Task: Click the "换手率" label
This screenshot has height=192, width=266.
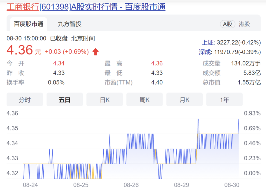Action: click(x=15, y=82)
